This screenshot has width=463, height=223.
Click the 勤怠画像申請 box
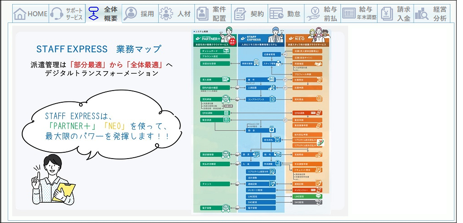coord(307,125)
